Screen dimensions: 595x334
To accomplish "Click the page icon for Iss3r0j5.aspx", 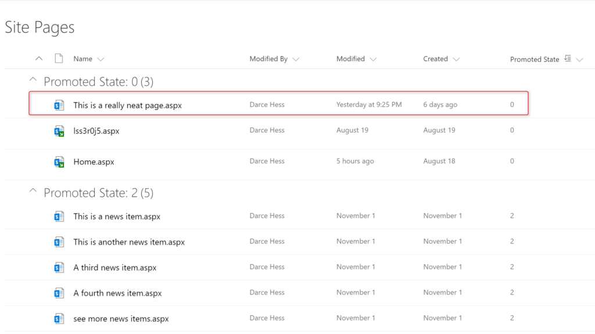I will coord(59,131).
